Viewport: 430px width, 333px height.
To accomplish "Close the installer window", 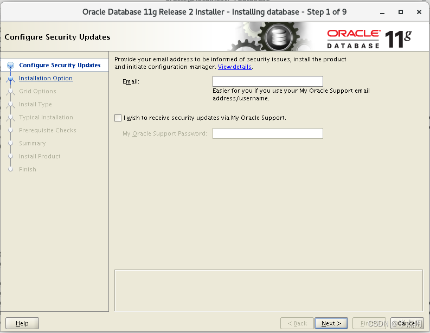I will (x=419, y=12).
